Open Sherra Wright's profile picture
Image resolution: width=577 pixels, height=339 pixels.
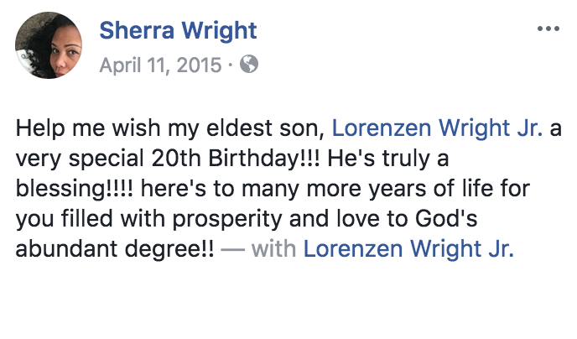tap(49, 45)
